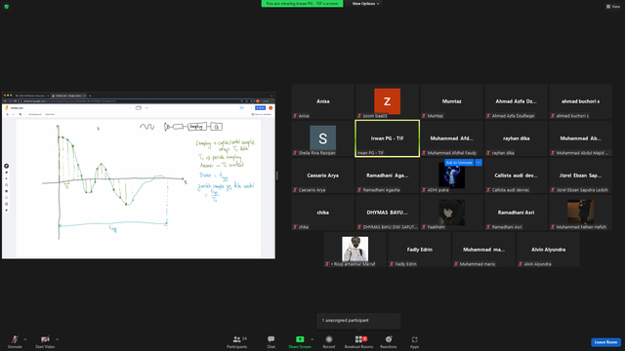Select chika participant tile
Viewport: 625px width, 351px height.
click(x=323, y=213)
